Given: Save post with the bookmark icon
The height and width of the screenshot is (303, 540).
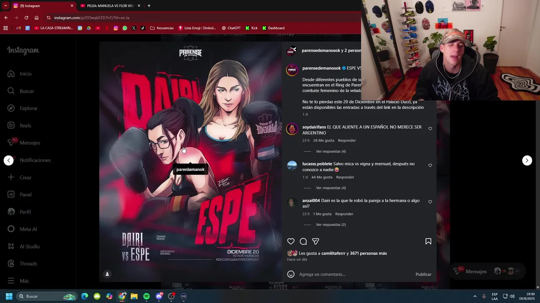Looking at the screenshot, I should (428, 242).
